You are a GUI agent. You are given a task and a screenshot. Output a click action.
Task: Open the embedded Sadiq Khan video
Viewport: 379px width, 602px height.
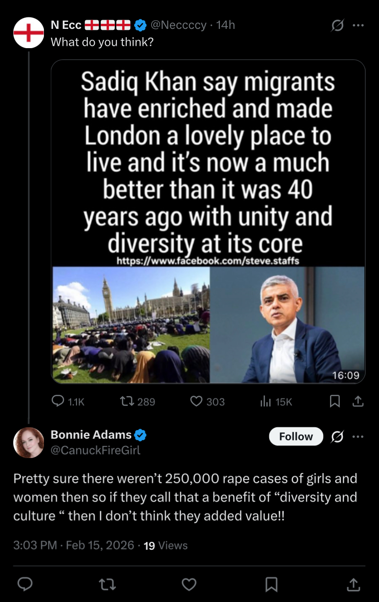(x=208, y=221)
